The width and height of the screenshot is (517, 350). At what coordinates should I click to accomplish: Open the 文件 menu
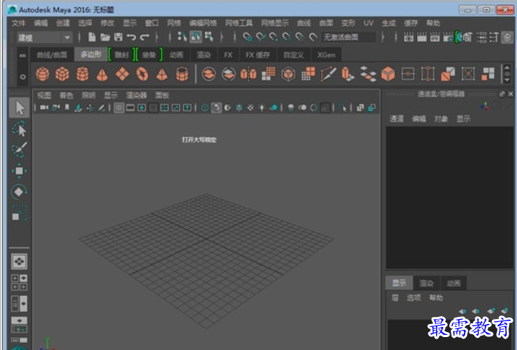[19, 23]
